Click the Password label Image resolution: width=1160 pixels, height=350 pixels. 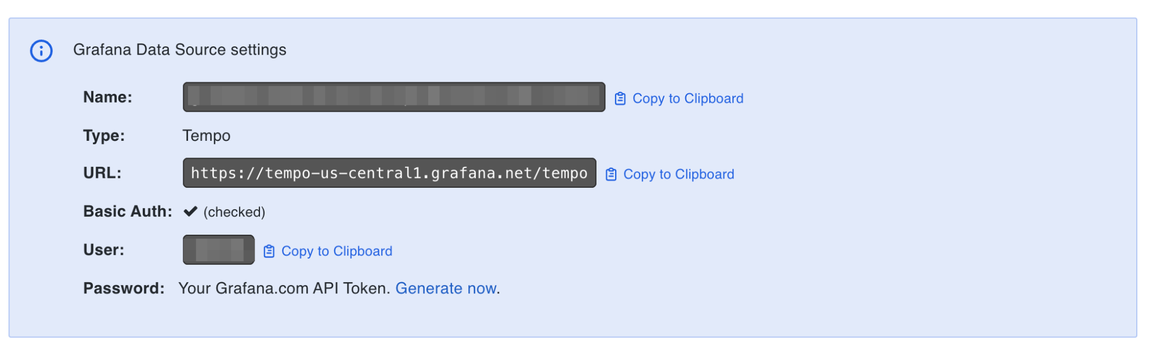pyautogui.click(x=124, y=288)
